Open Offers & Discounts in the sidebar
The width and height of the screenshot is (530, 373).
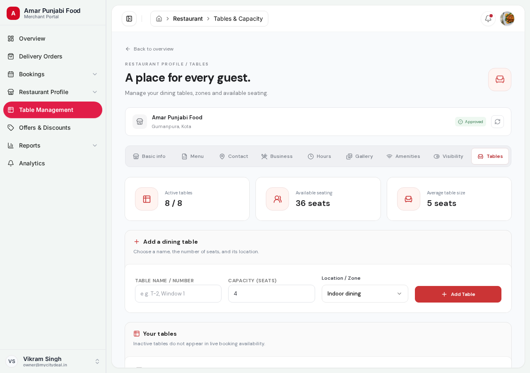coord(53,128)
